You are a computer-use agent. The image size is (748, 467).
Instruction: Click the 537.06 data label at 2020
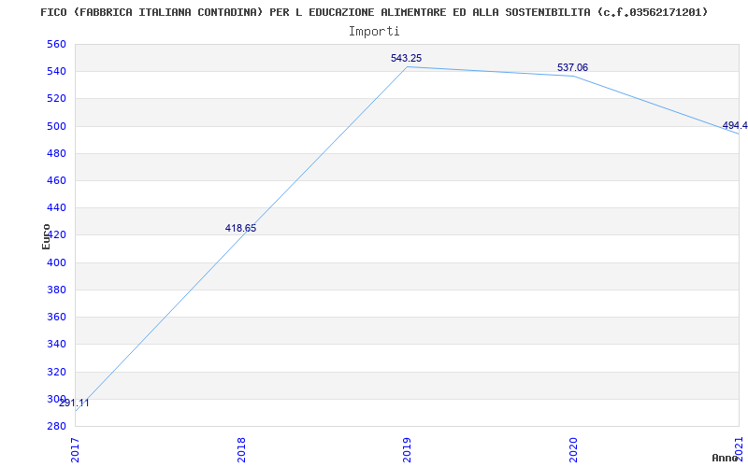pos(572,67)
